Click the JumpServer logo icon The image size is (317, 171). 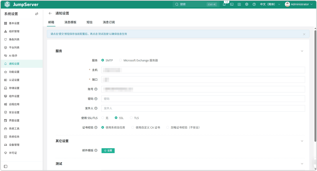point(7,4)
